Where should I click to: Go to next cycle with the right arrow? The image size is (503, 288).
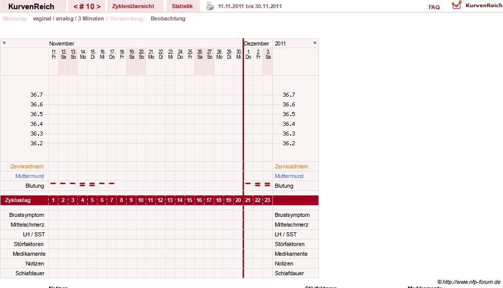click(98, 7)
